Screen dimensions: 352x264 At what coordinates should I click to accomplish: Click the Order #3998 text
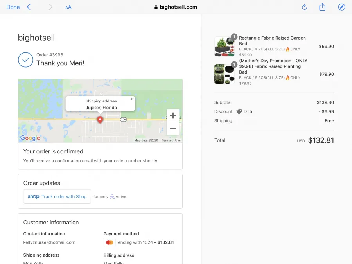point(50,55)
